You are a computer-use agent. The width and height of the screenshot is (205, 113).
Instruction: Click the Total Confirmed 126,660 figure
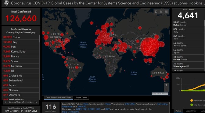click(21, 18)
